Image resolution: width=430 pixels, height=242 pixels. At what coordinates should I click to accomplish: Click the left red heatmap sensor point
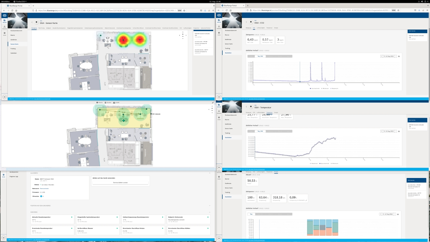124,40
